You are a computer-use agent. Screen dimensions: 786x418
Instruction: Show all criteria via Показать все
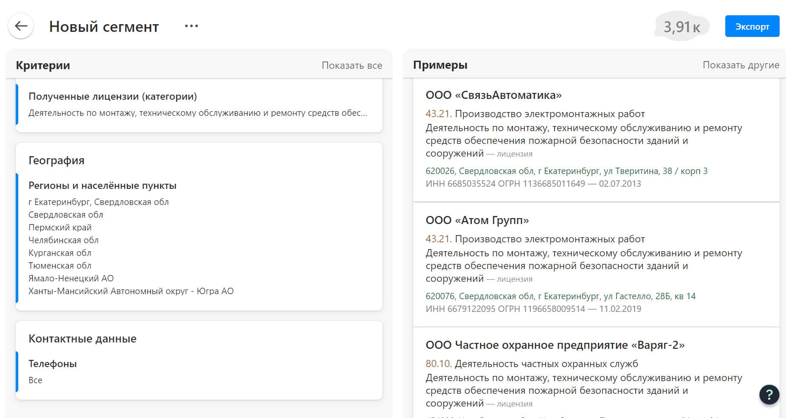pyautogui.click(x=352, y=65)
